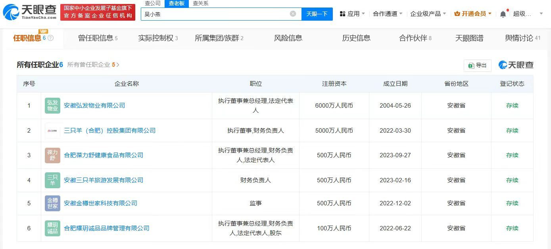Viewport: 551px width, 249px height.
Task: Click the 天眼一下 search button
Action: 317,13
